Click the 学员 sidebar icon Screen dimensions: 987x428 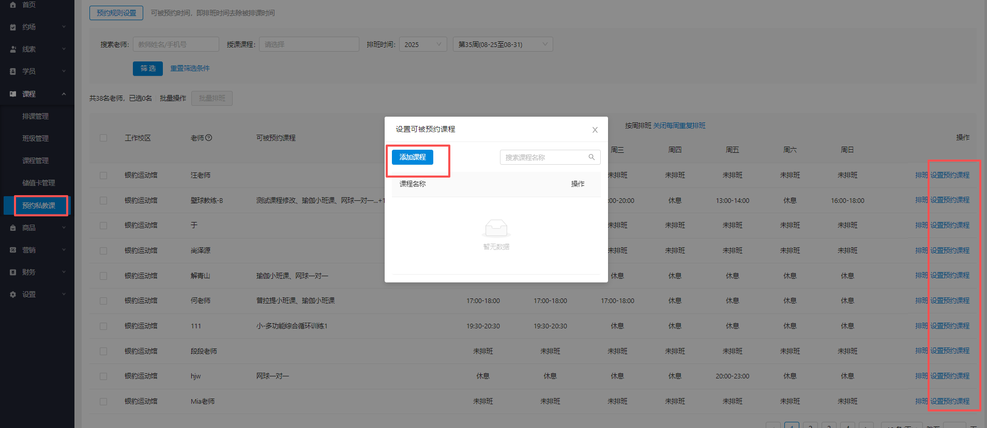[13, 71]
